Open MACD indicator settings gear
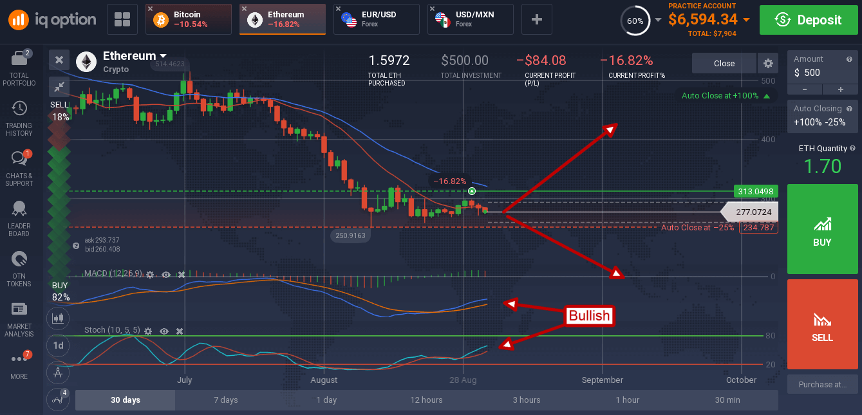Viewport: 862px width, 415px height. 150,274
